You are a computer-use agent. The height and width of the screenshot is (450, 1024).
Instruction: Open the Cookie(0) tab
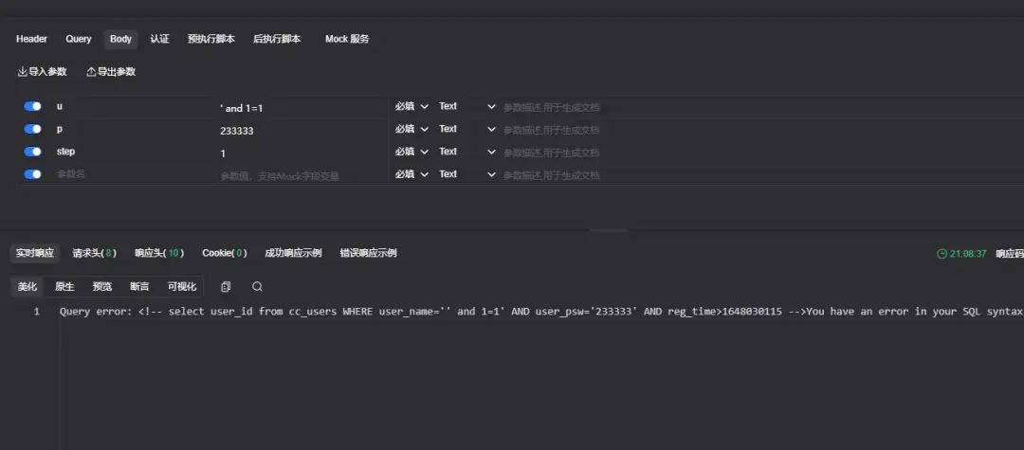225,253
